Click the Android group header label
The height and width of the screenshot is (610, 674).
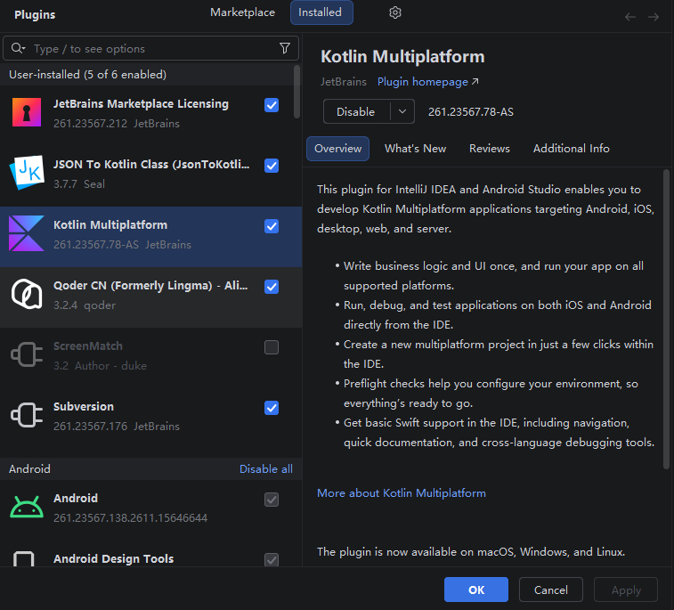(x=29, y=469)
